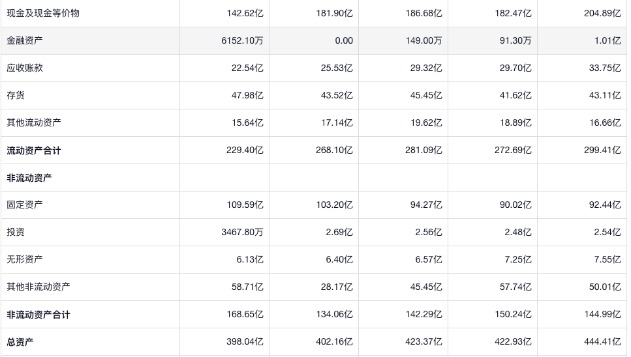Click the 109.59亿 fixed assets cell
Viewport: 631px width, 357px height.
[x=245, y=205]
